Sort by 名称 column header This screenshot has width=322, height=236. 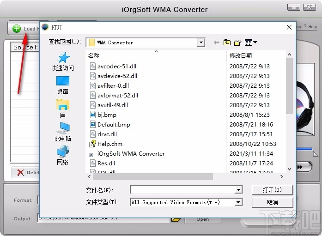pos(94,55)
